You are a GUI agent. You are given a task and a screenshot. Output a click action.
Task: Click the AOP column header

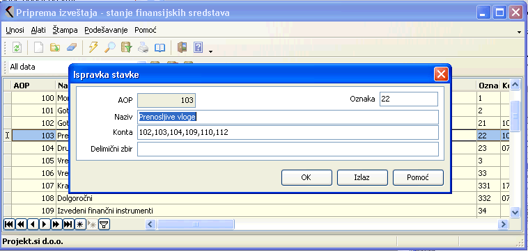tap(33, 86)
